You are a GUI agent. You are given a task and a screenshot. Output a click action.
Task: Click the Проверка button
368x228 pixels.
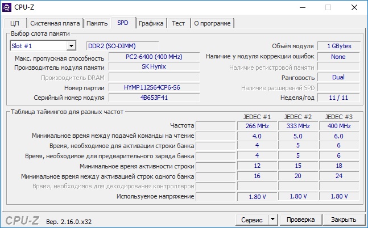click(x=301, y=219)
